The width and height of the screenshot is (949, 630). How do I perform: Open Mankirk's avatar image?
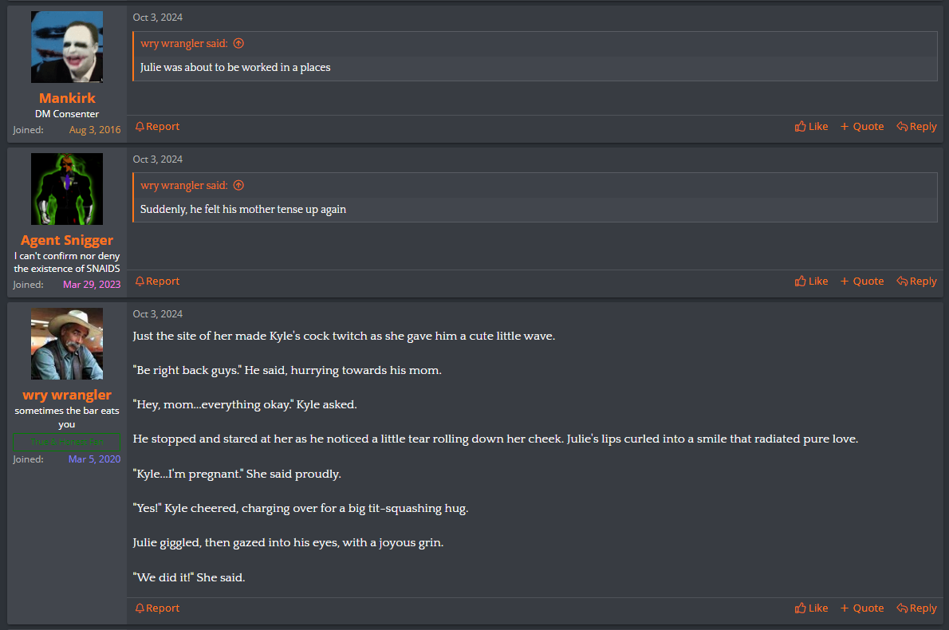tap(66, 47)
